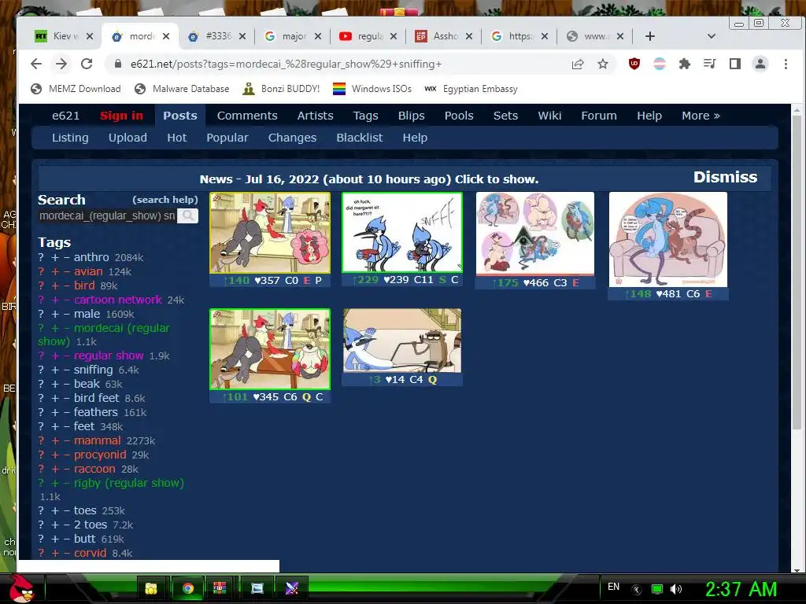
Task: Open the share page icon in address bar
Action: 578,64
